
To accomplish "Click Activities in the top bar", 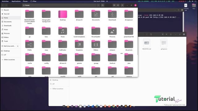I will point(5,1).
